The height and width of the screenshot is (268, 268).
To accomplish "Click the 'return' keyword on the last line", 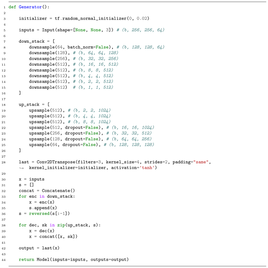I will pyautogui.click(x=26, y=260).
